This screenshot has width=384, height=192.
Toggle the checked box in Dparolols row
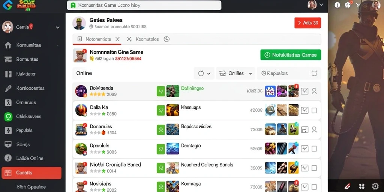point(304,148)
